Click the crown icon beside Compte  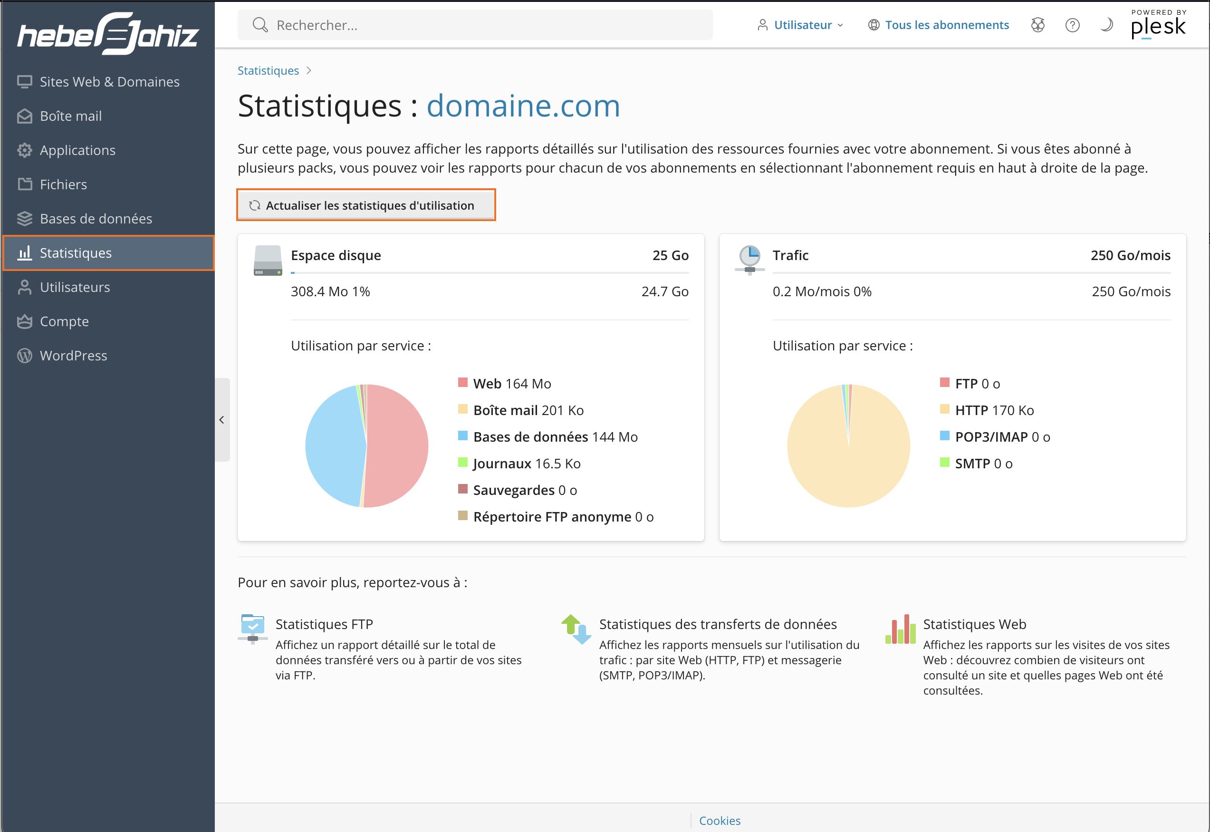click(x=25, y=321)
